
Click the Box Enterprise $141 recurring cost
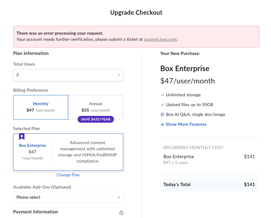tap(249, 157)
